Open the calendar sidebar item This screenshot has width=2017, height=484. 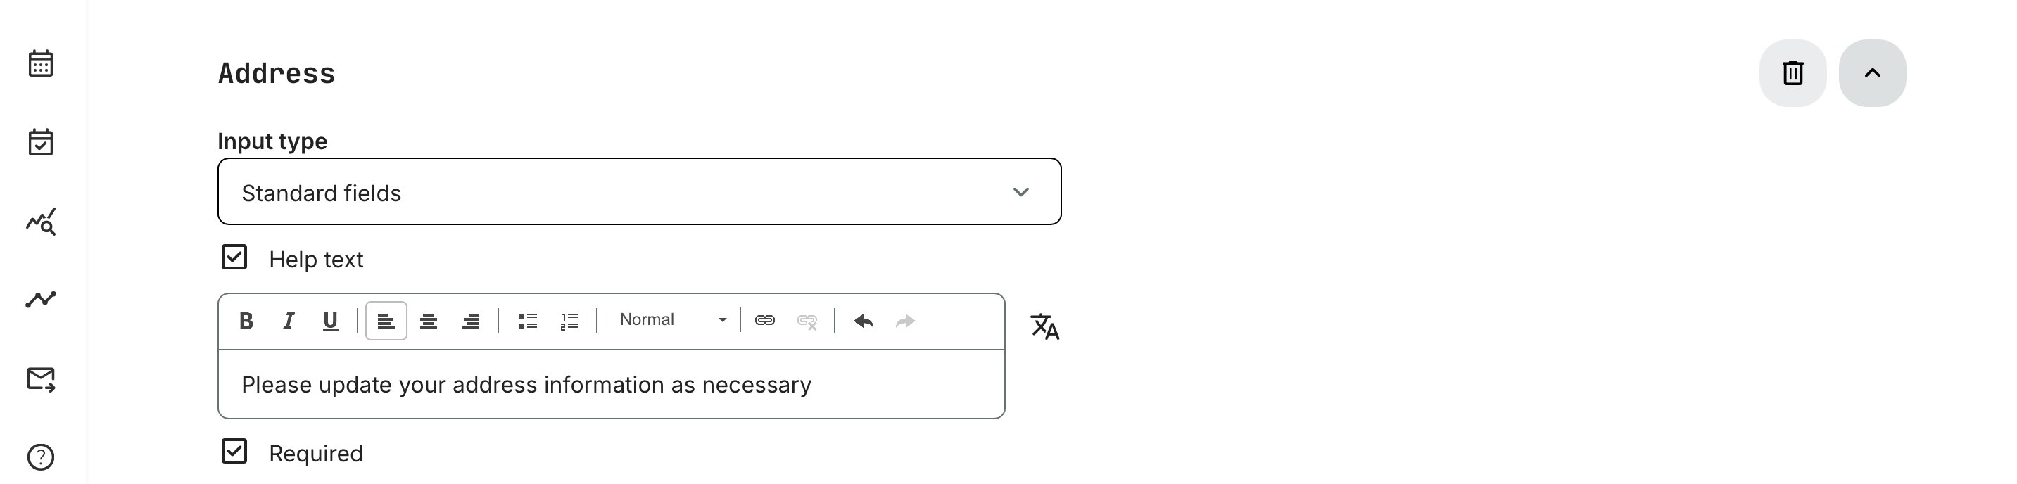coord(41,63)
